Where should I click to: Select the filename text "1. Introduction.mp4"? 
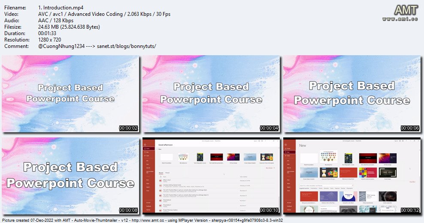61,8
